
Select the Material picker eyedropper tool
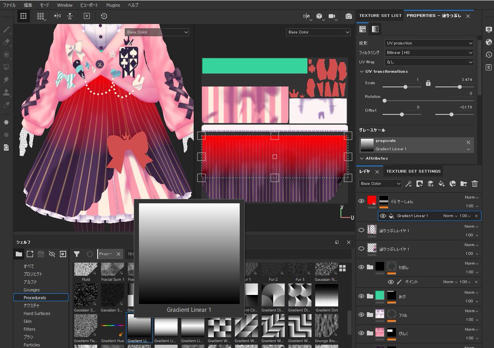6,105
